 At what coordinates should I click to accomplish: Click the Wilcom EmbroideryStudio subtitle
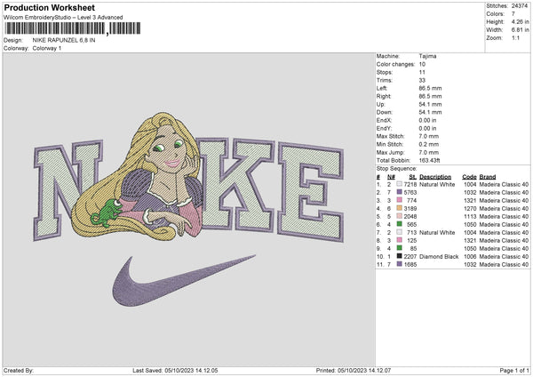coord(63,18)
